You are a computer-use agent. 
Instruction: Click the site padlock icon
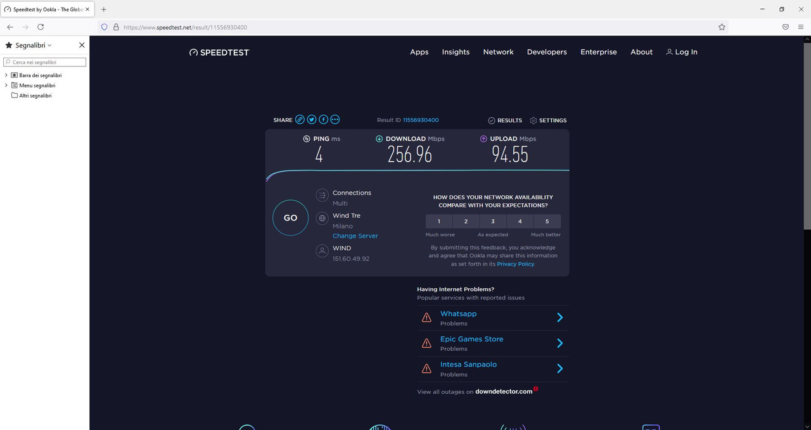(x=116, y=27)
